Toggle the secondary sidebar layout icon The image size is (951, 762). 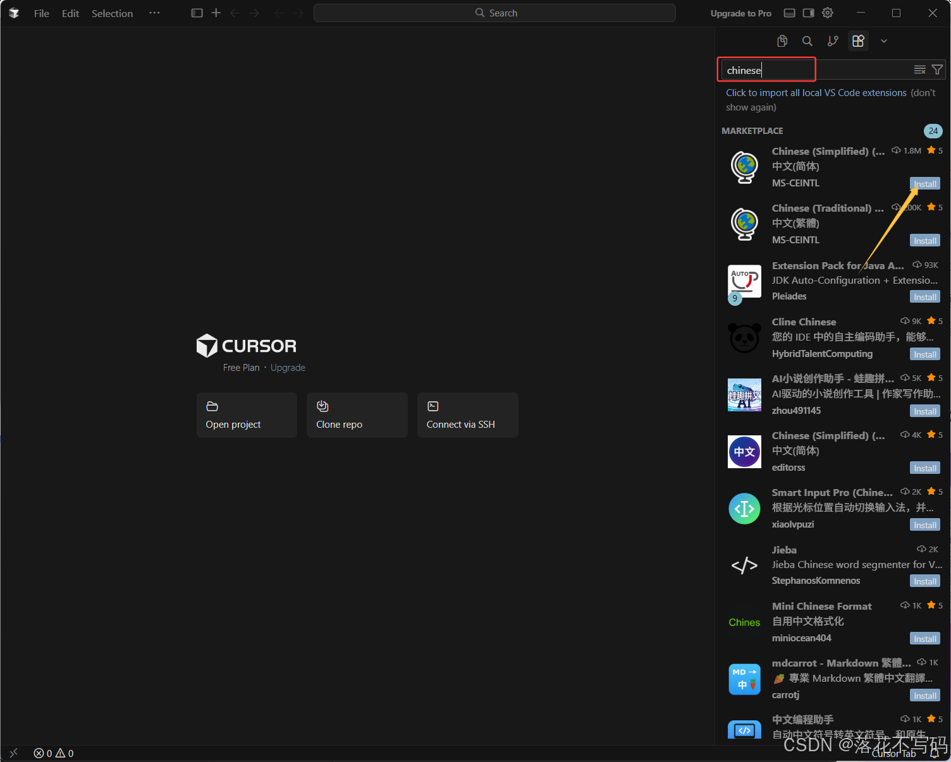click(808, 13)
